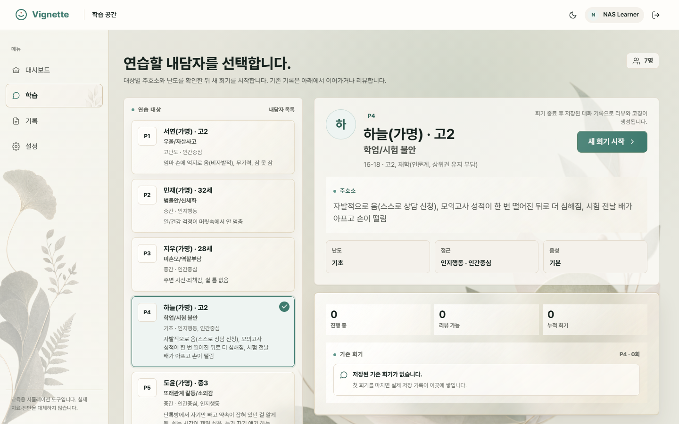Click the chat bubble icon in 기존 회기
The image size is (679, 424).
coord(344,375)
